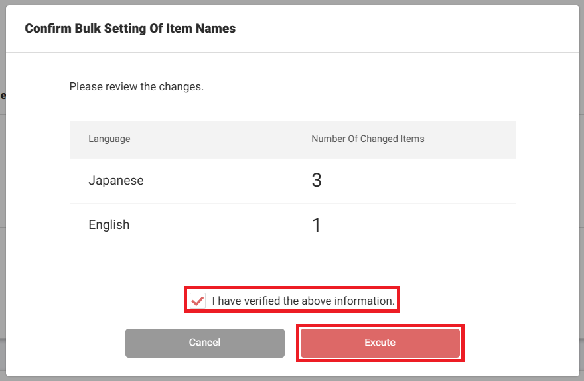Click the red checkmark icon in checkbox
This screenshot has height=381, width=584.
(197, 301)
